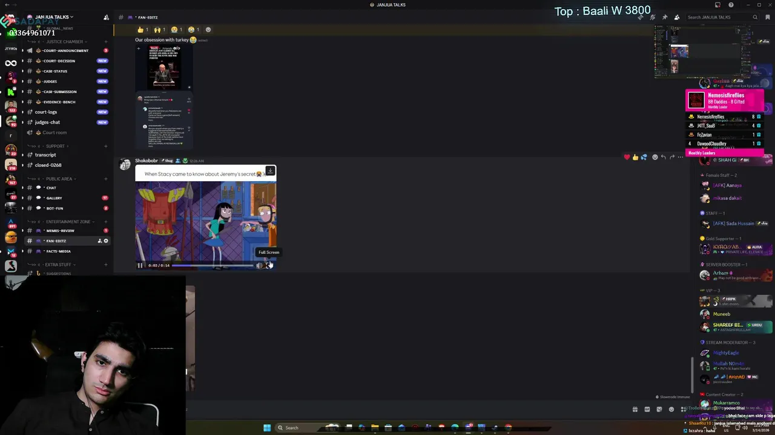The width and height of the screenshot is (775, 435).
Task: Toggle the raised hands reaction
Action: (159, 30)
